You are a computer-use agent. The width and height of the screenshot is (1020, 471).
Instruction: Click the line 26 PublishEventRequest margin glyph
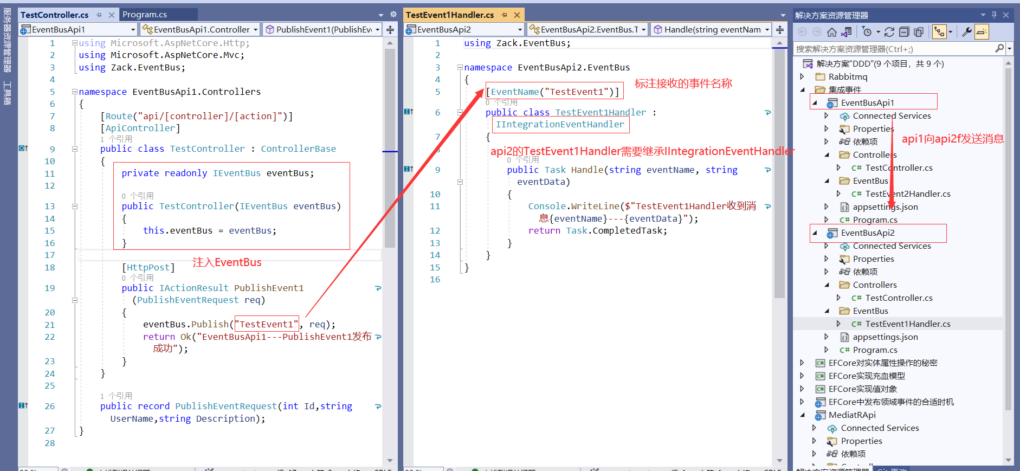[23, 406]
